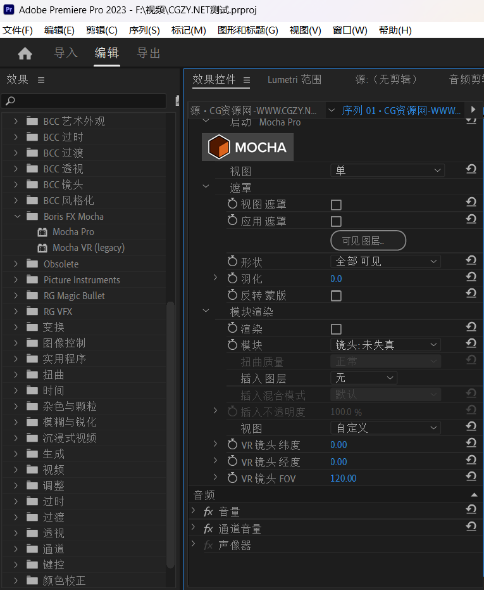Open the 文件(F) menu
484x590 pixels.
18,30
